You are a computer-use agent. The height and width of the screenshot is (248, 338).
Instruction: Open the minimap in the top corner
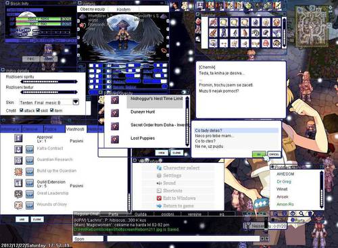[312, 26]
